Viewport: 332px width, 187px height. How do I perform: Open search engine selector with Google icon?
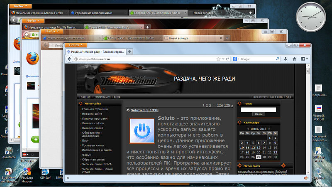[236, 59]
